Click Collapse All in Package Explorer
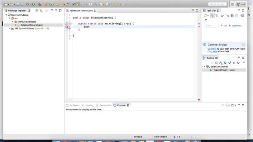The width and height of the screenshot is (253, 142). coord(37,11)
